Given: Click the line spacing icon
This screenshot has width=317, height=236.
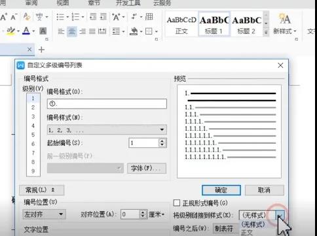Looking at the screenshot, I should tap(116, 31).
